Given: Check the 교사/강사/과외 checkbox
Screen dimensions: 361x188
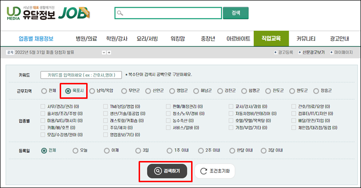Looking at the screenshot, I should pyautogui.click(x=231, y=107).
